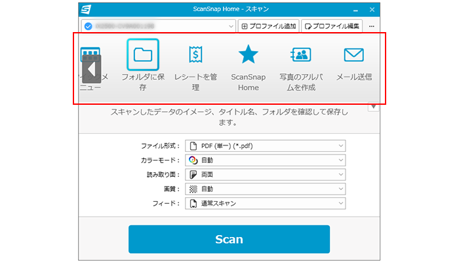459x262 pixels.
Task: Choose the レシートを管理 receipt profile
Action: (x=195, y=54)
